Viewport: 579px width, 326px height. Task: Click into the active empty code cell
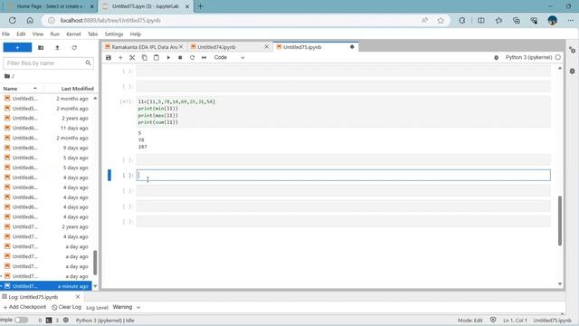click(344, 175)
